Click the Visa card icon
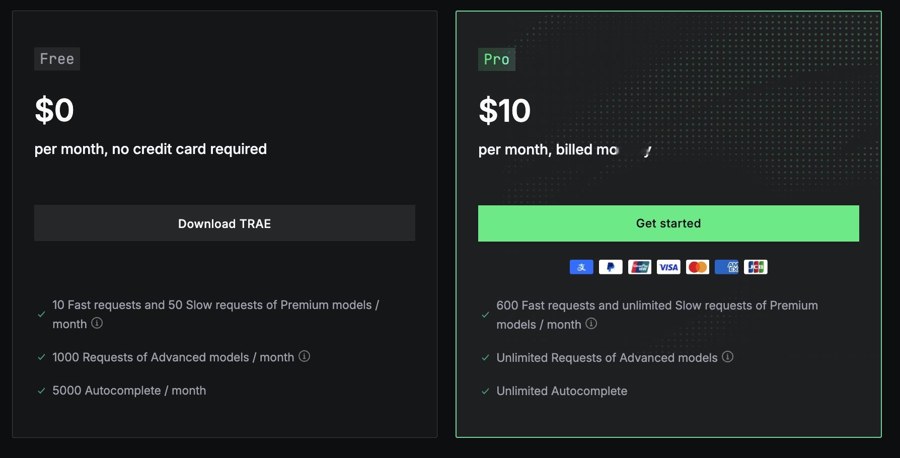The image size is (900, 458). [x=668, y=267]
